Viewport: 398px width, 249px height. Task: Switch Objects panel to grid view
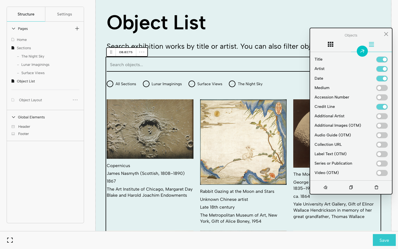pyautogui.click(x=331, y=44)
